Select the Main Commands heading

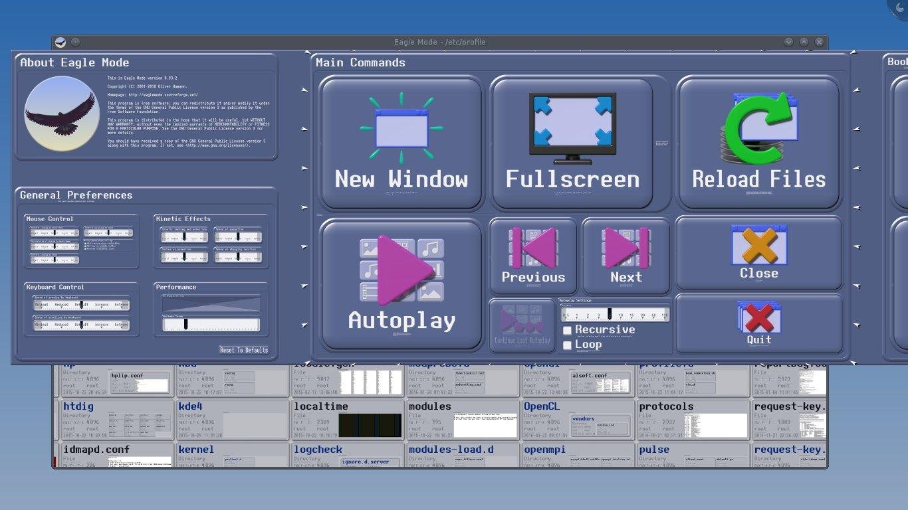click(x=360, y=62)
